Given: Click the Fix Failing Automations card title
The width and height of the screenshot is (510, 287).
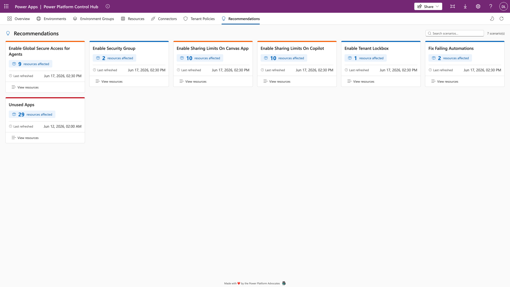Looking at the screenshot, I should (x=451, y=48).
